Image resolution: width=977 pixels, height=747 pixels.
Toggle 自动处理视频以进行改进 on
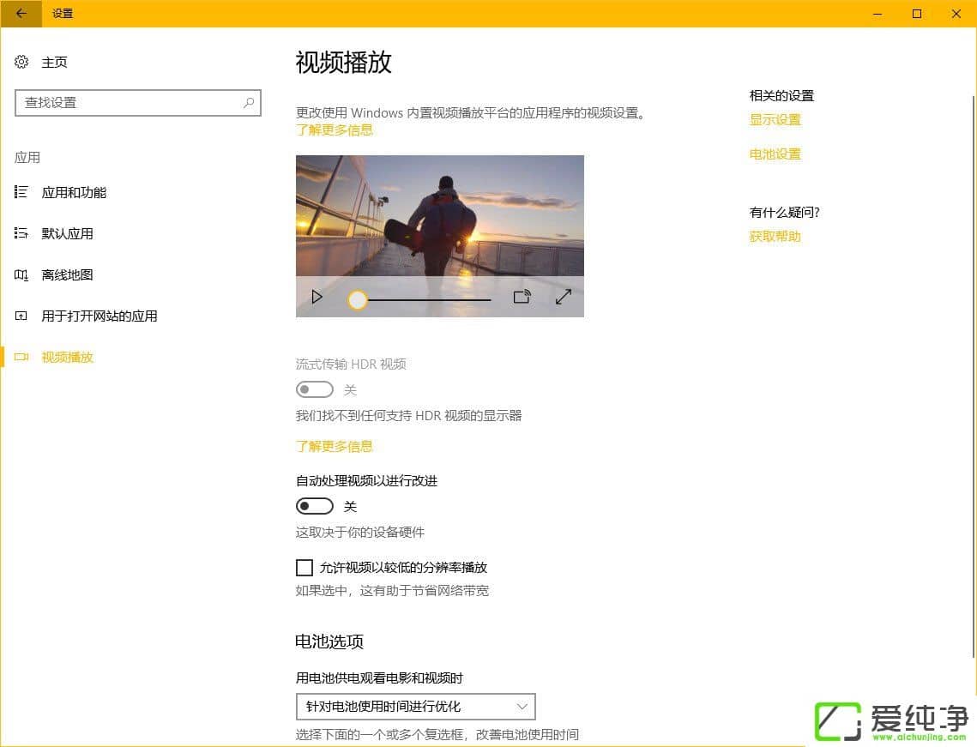pyautogui.click(x=314, y=506)
